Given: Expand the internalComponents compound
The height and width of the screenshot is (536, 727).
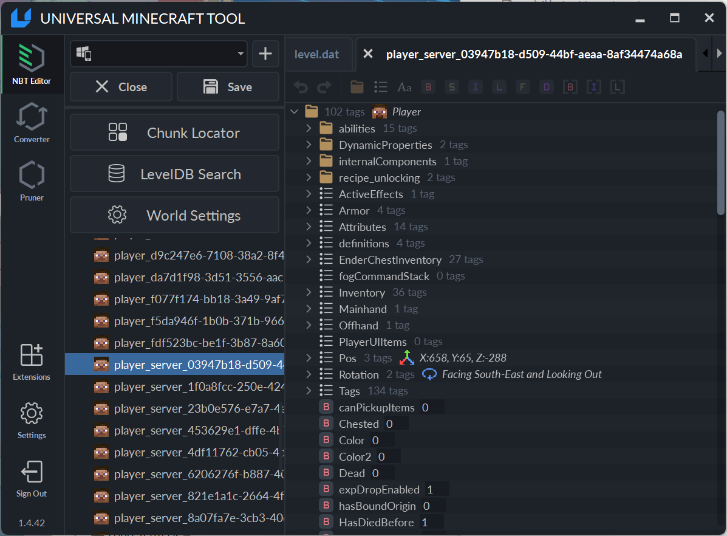Looking at the screenshot, I should click(309, 161).
